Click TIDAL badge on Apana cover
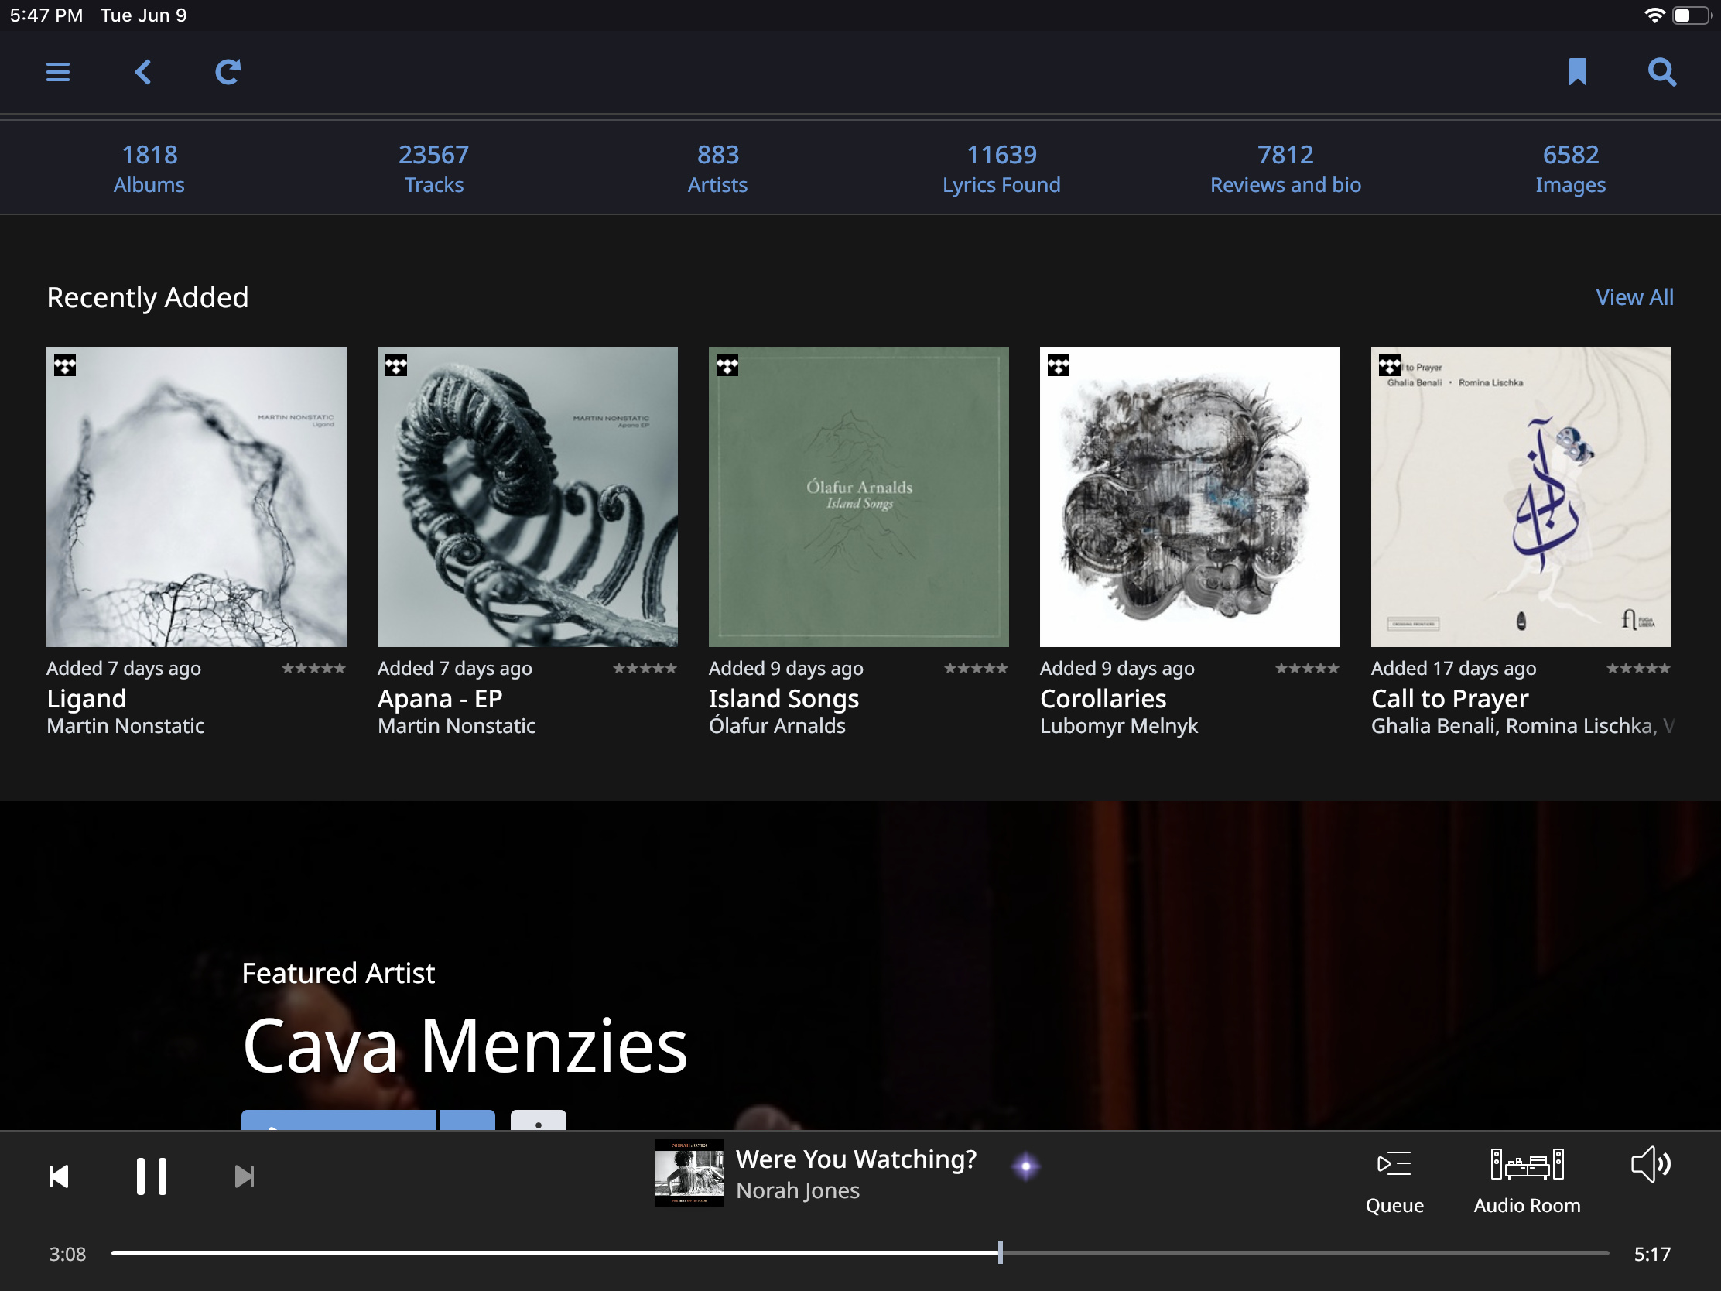Screen dimensions: 1721x1291 tap(396, 365)
